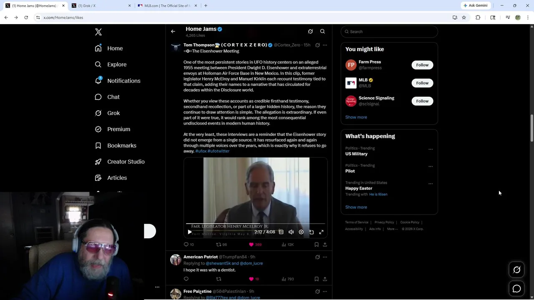Open Pilot trend options

[x=431, y=166]
